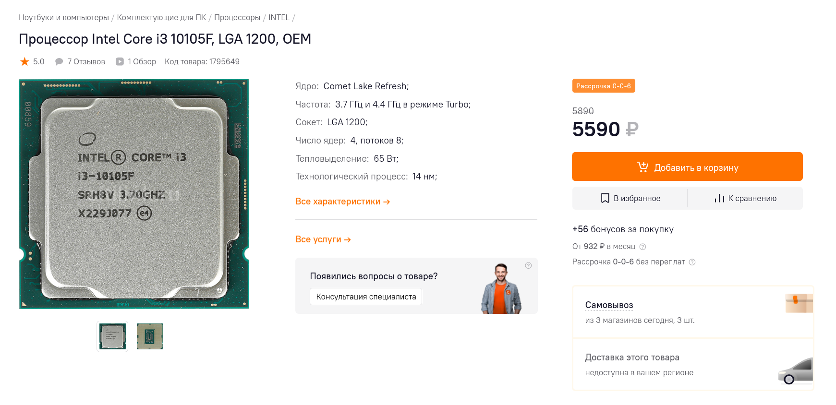The width and height of the screenshot is (836, 405).
Task: Click the help icon next to monthly payment
Action: (x=642, y=247)
